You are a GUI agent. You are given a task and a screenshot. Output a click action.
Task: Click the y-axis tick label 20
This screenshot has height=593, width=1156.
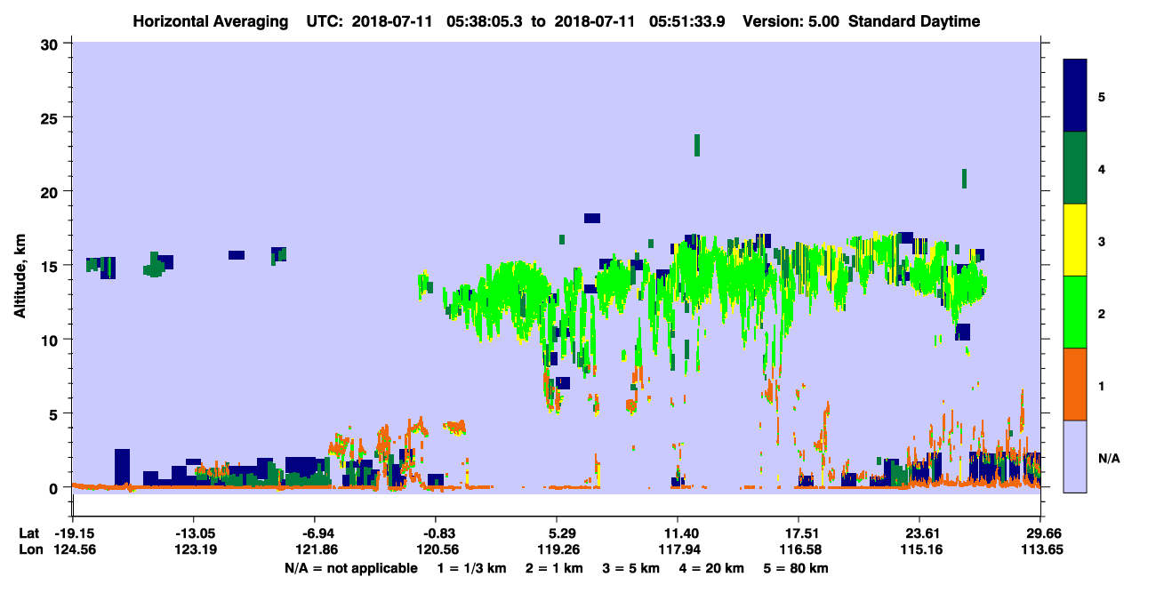pyautogui.click(x=52, y=191)
